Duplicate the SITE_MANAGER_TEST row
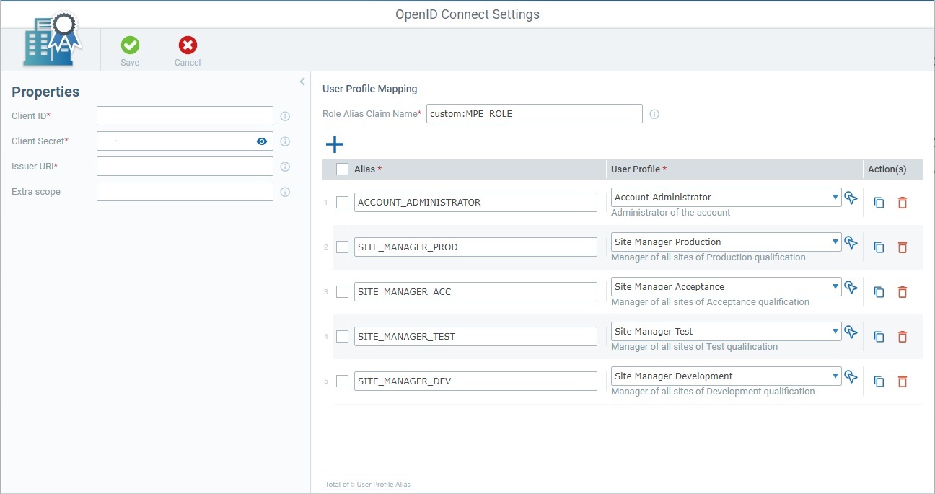This screenshot has width=935, height=494. click(x=879, y=337)
